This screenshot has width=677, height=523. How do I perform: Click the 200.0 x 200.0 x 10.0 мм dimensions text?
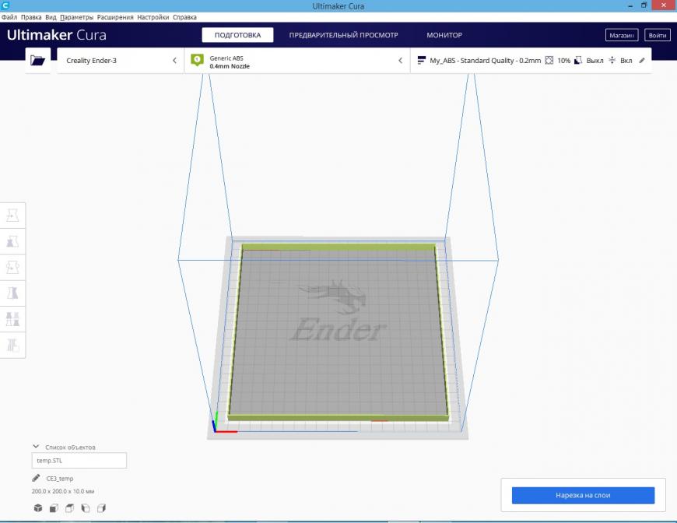tap(63, 491)
